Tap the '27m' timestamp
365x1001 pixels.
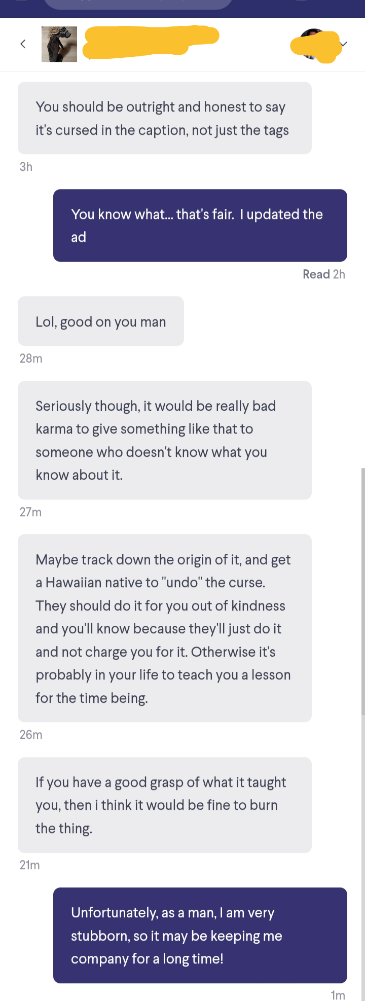click(x=30, y=512)
